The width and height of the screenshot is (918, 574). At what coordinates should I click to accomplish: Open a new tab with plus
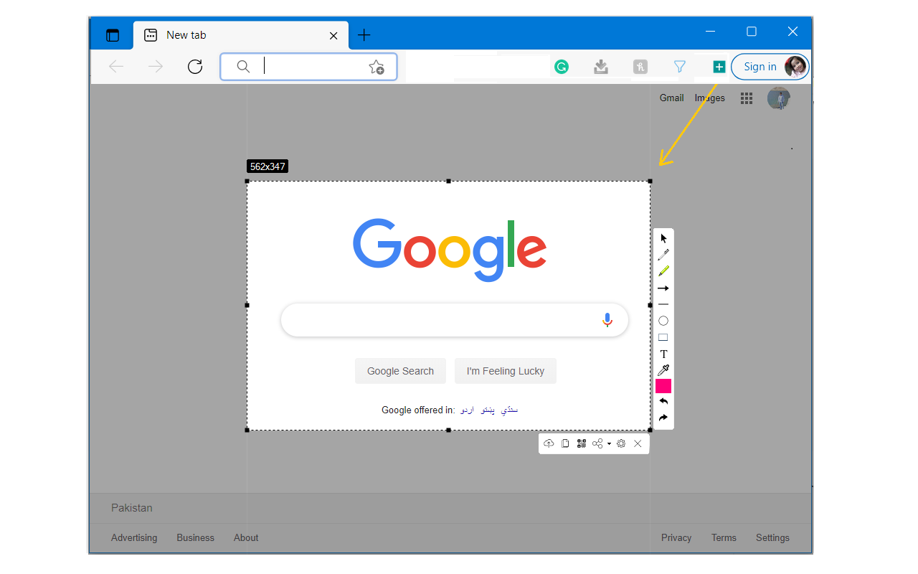[364, 34]
